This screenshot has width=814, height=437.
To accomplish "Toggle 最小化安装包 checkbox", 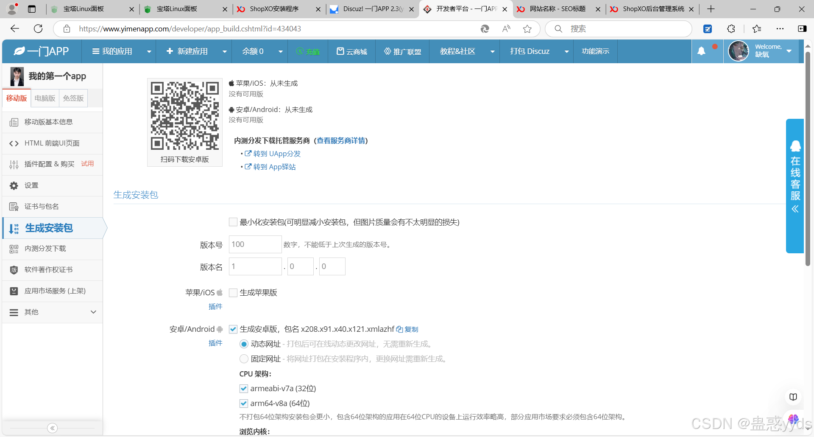I will click(x=233, y=222).
